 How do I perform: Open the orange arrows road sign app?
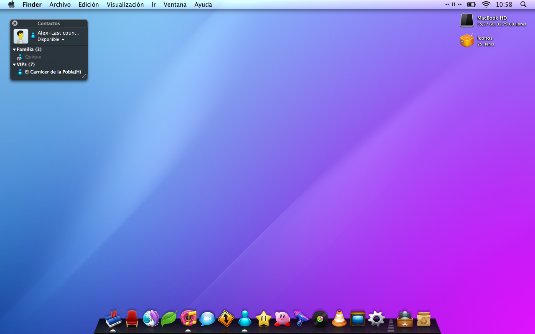pyautogui.click(x=226, y=319)
